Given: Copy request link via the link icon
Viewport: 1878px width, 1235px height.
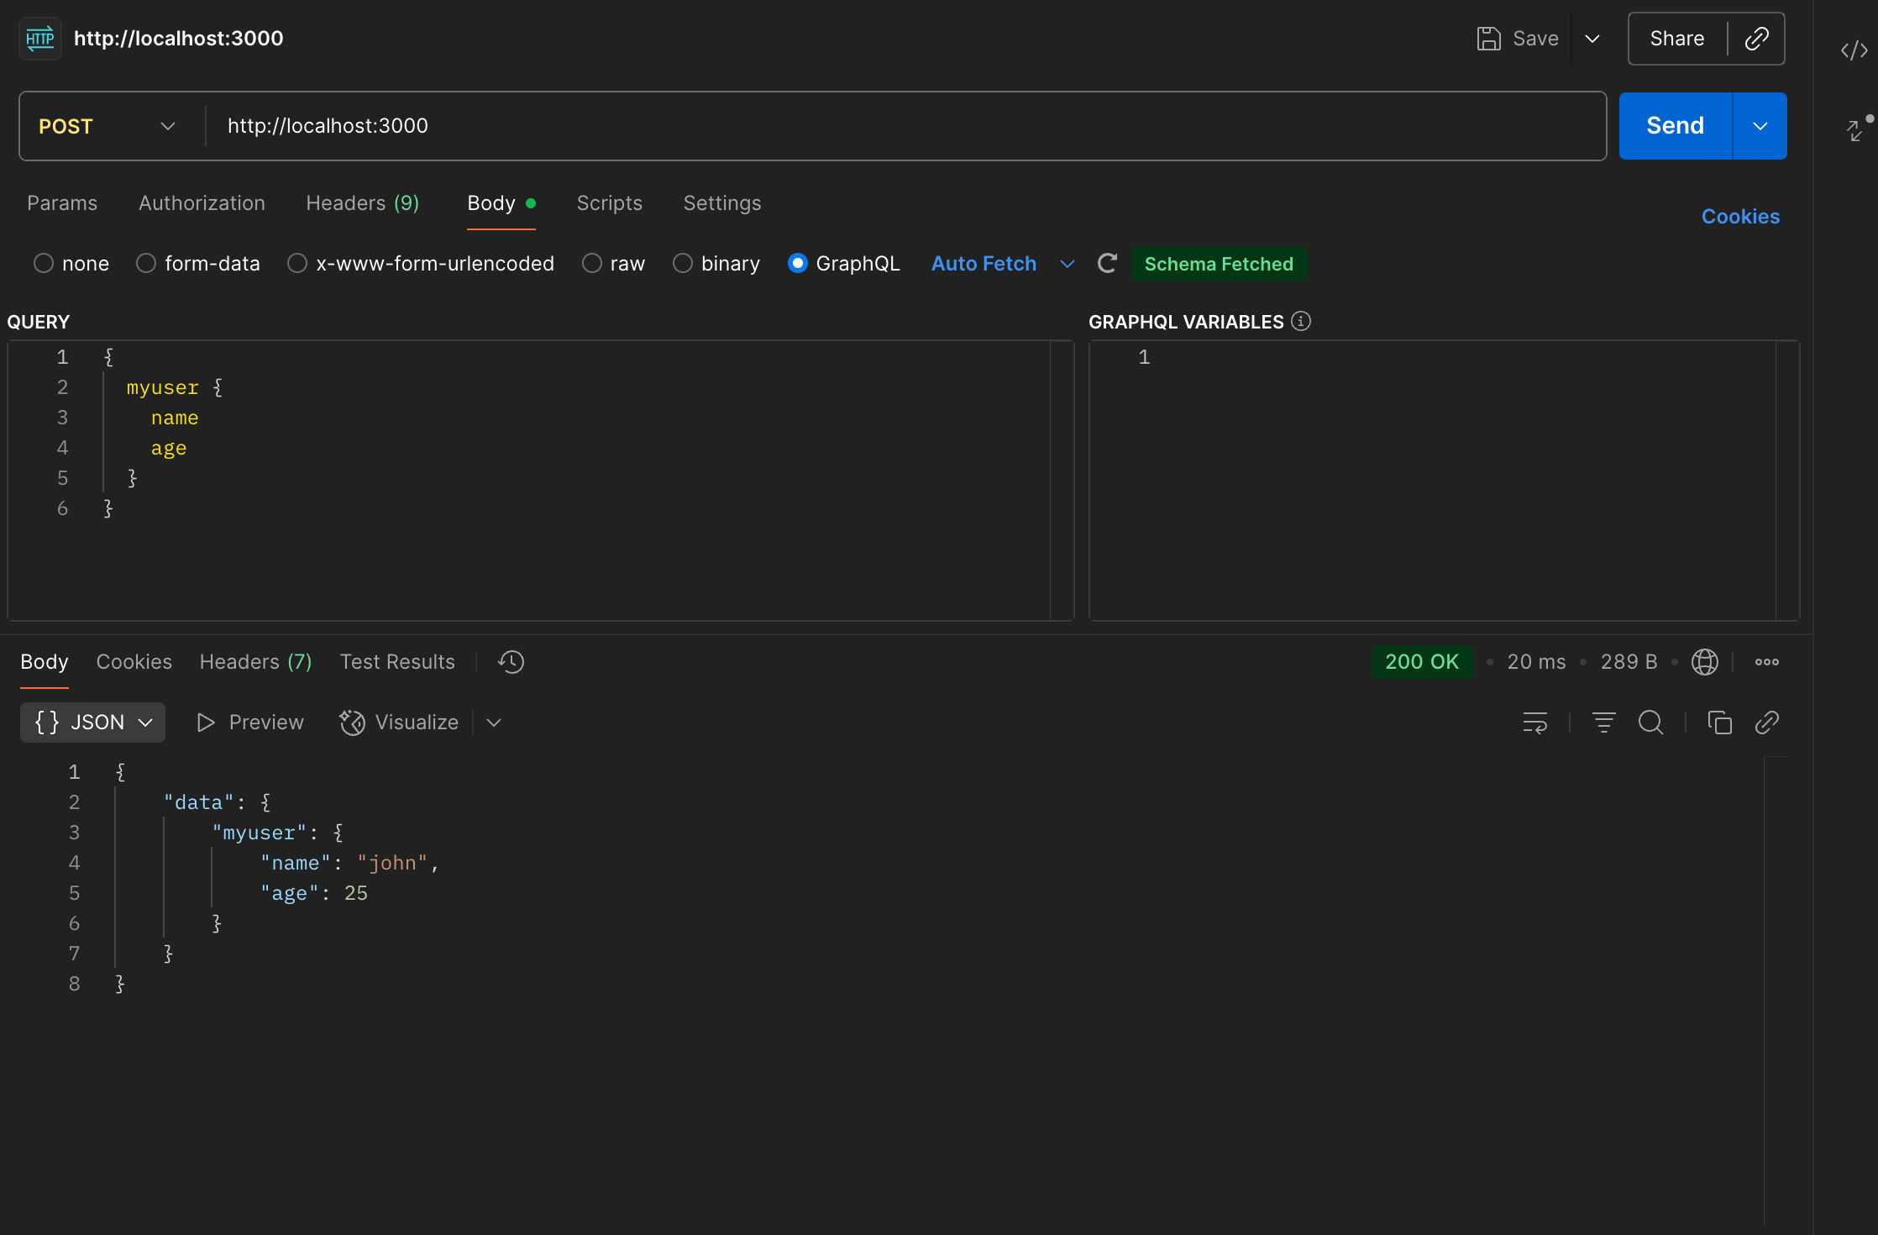Looking at the screenshot, I should [x=1756, y=39].
